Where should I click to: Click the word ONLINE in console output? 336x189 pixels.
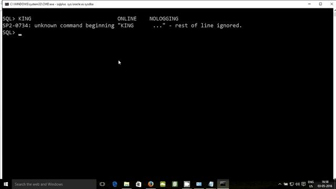tap(127, 19)
